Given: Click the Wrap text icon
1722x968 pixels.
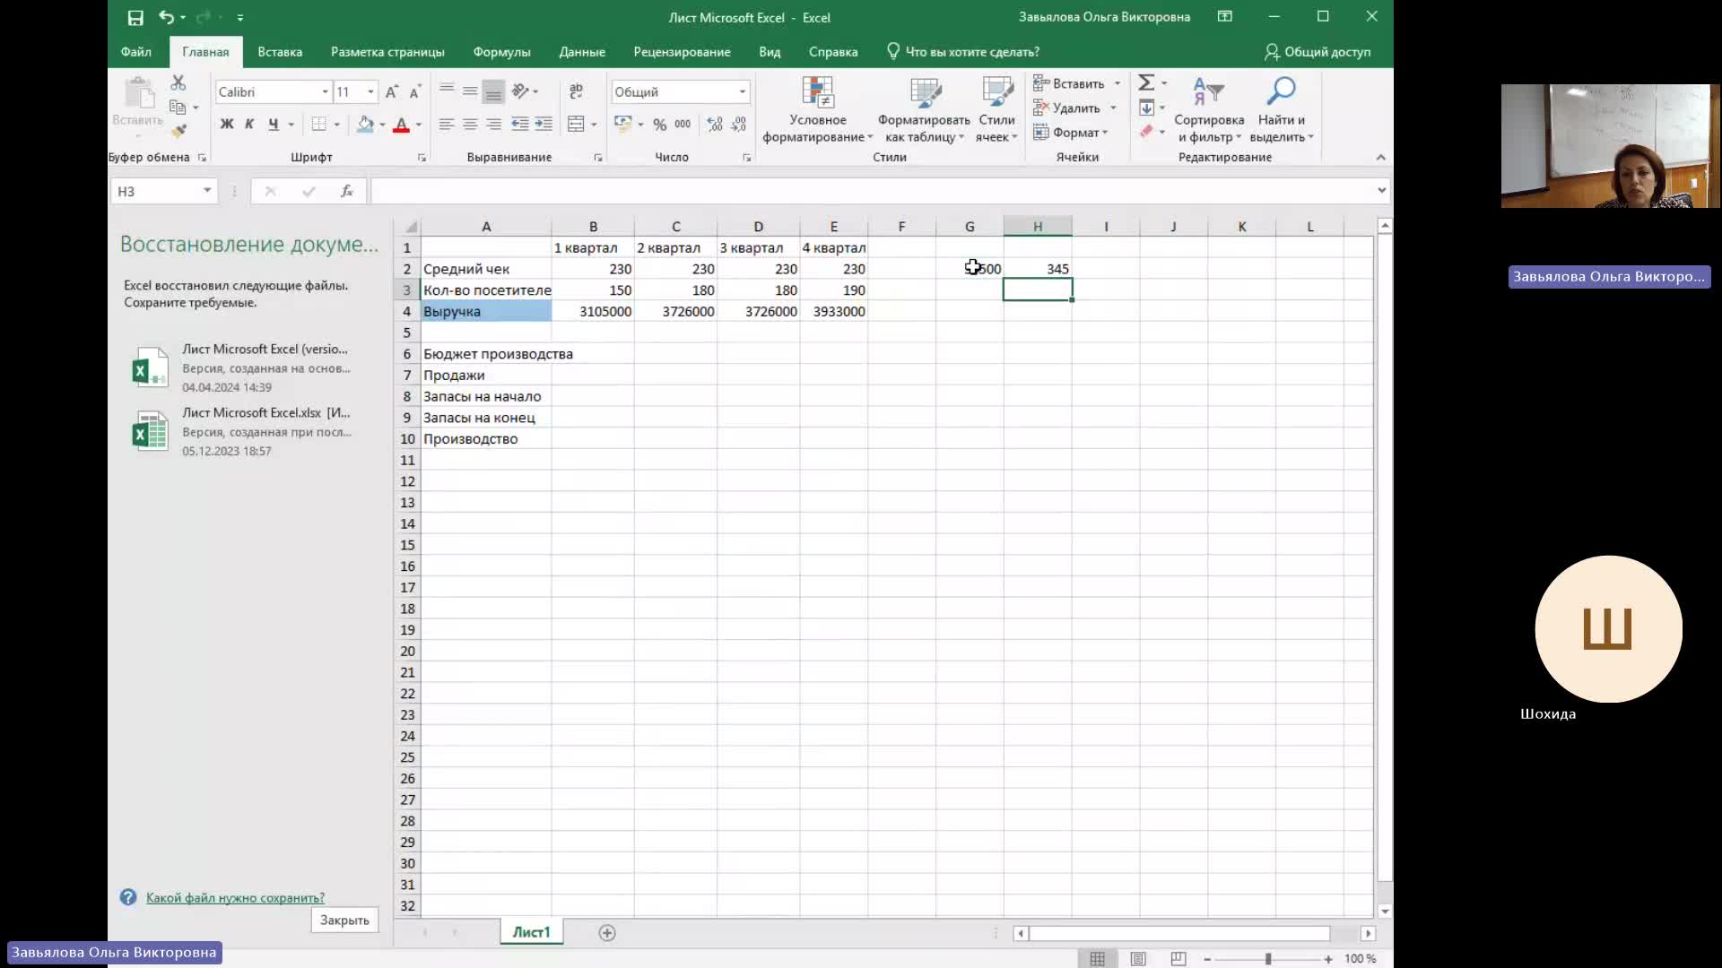Looking at the screenshot, I should point(576,91).
